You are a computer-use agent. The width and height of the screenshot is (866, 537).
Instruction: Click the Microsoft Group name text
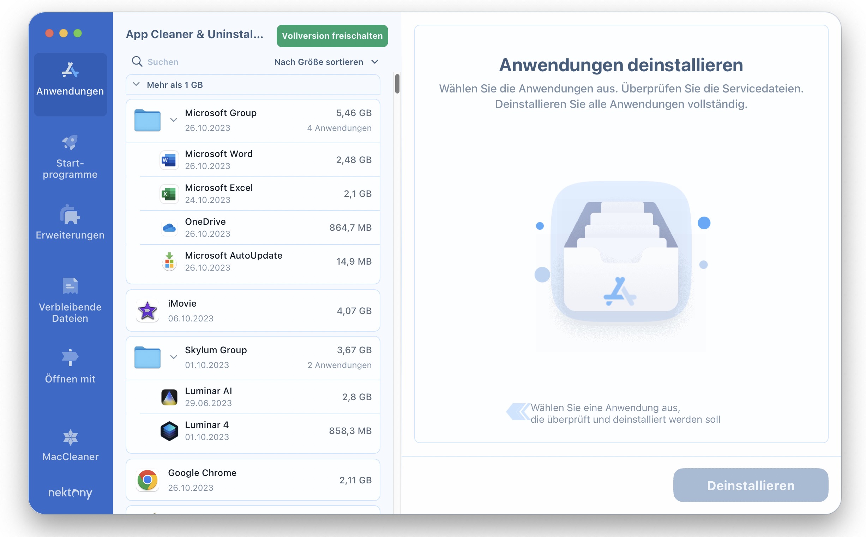pyautogui.click(x=221, y=113)
